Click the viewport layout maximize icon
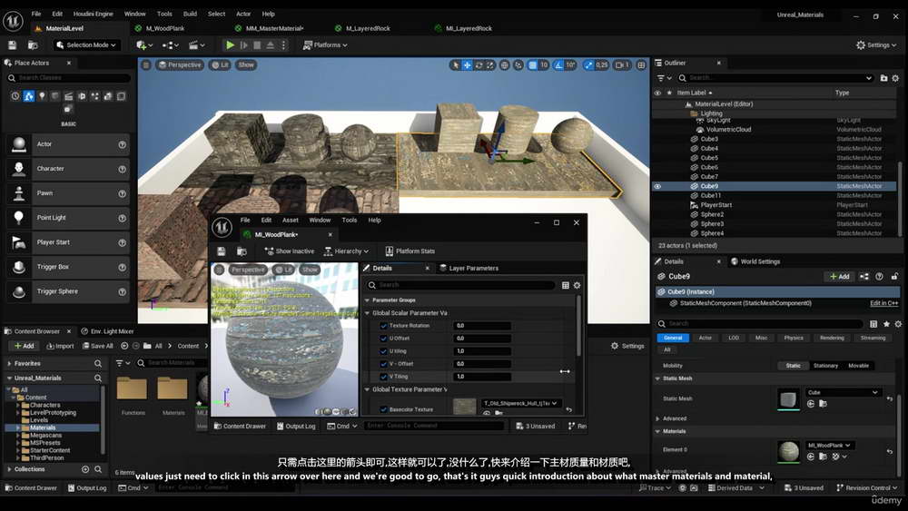 [641, 65]
